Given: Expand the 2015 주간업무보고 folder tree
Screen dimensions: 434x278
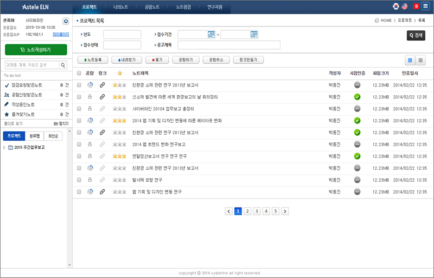Looking at the screenshot, I should (x=5, y=147).
